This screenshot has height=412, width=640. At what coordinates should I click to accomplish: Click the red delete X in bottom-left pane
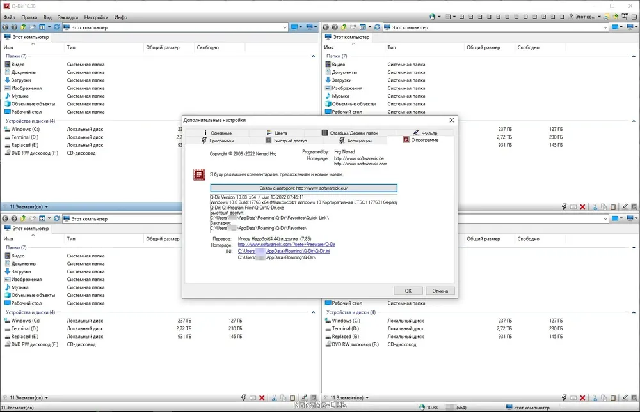pos(262,398)
